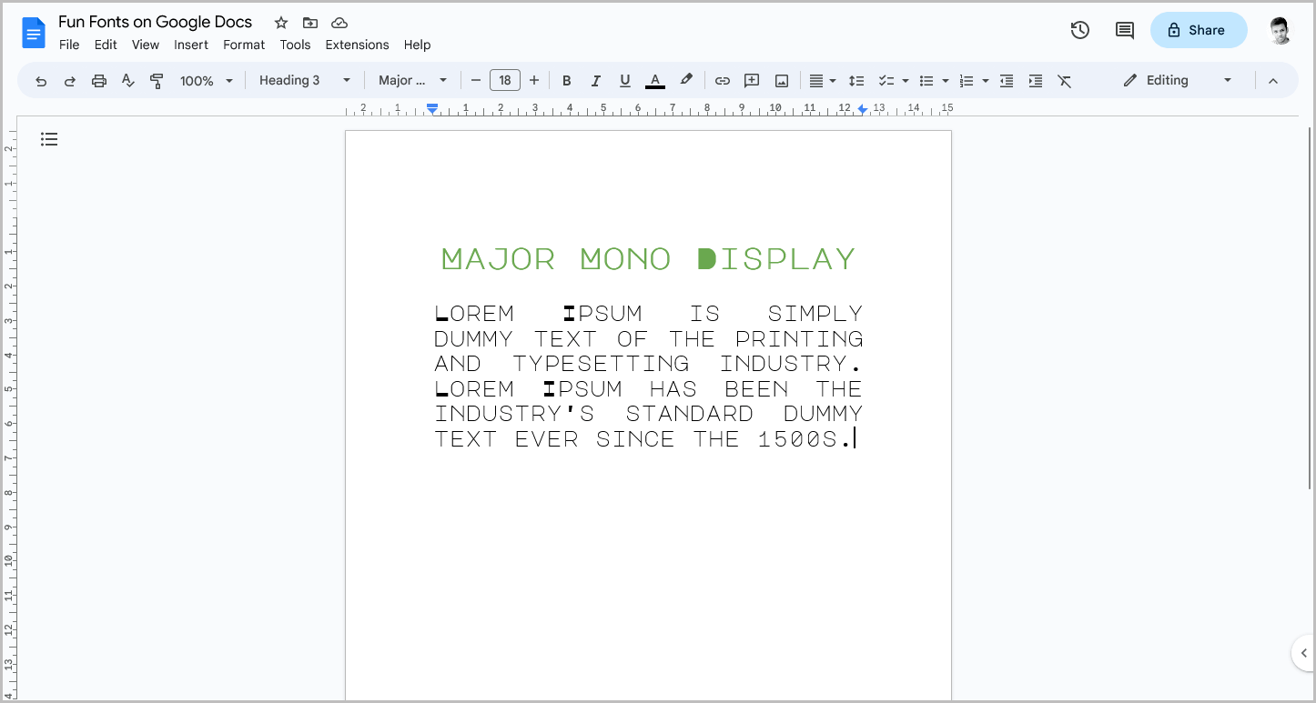
Task: Open the text color picker
Action: [654, 80]
